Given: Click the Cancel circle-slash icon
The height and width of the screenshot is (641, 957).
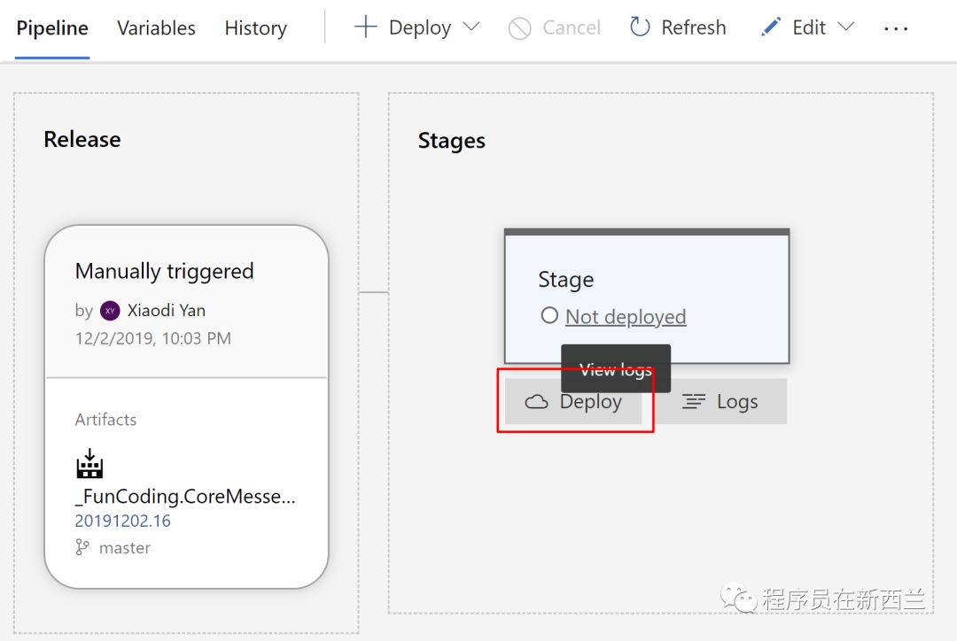Looking at the screenshot, I should pyautogui.click(x=519, y=28).
